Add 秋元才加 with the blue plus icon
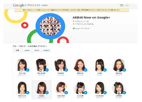Viewport: 142px width, 102px height. [28, 70]
